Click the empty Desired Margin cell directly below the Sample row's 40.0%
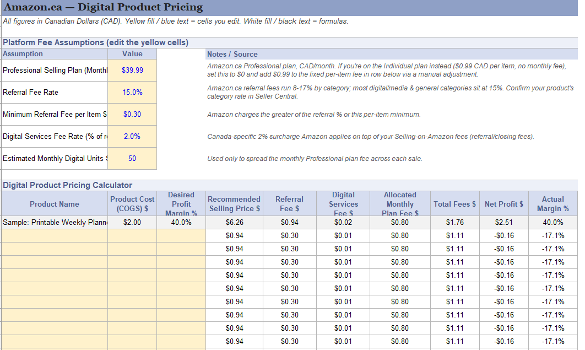Viewport: 585px width, 350px height. coord(181,235)
